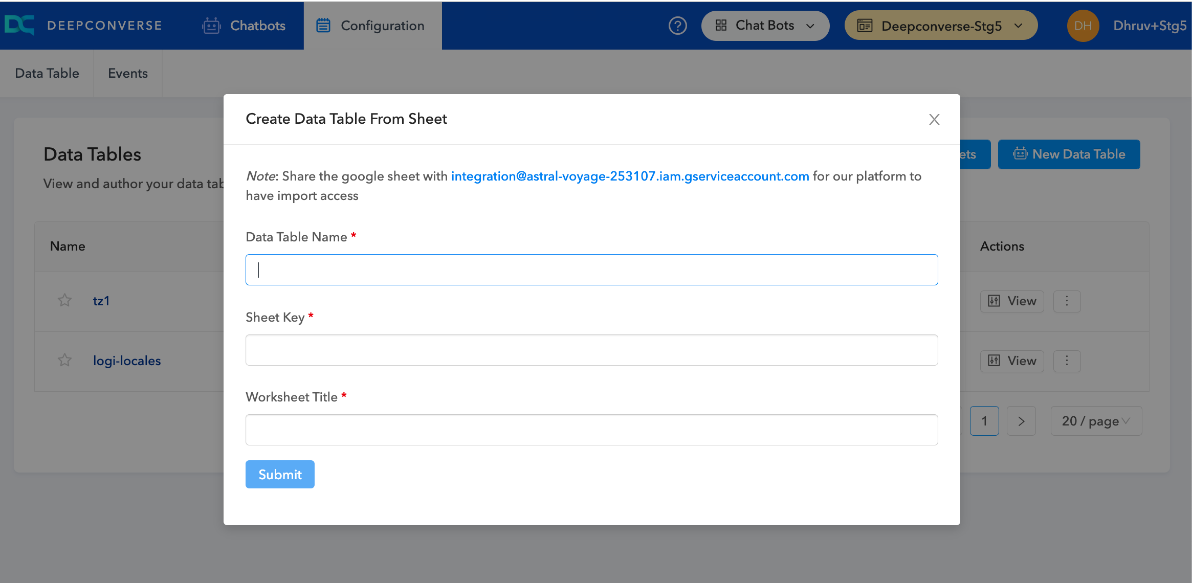
Task: Switch to the Chatbots tab
Action: click(244, 26)
